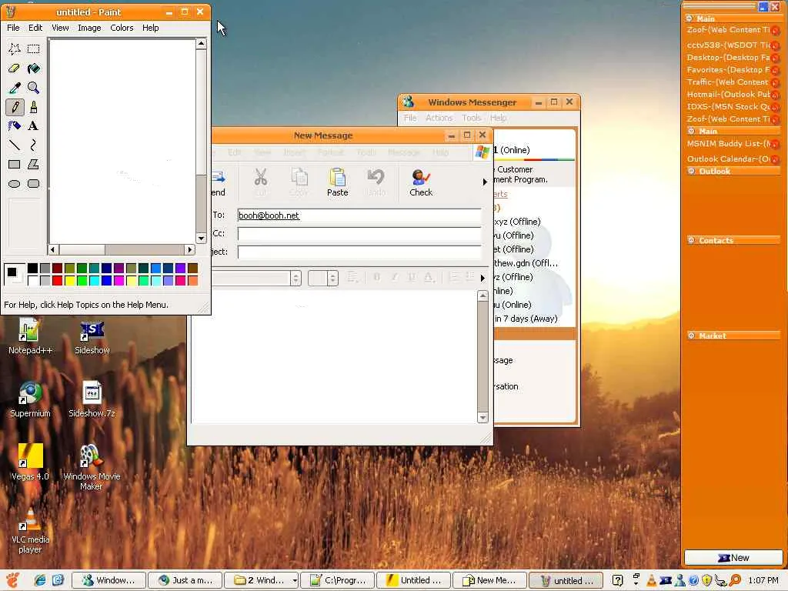Click the VLC cone icon in system tray
This screenshot has width=788, height=591.
click(x=652, y=580)
